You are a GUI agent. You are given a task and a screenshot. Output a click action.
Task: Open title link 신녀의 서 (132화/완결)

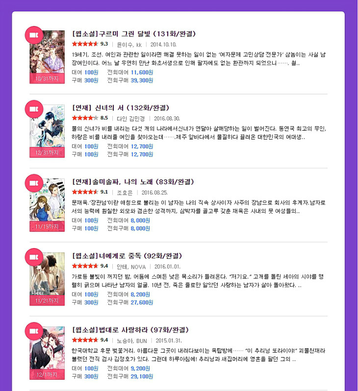pyautogui.click(x=121, y=108)
